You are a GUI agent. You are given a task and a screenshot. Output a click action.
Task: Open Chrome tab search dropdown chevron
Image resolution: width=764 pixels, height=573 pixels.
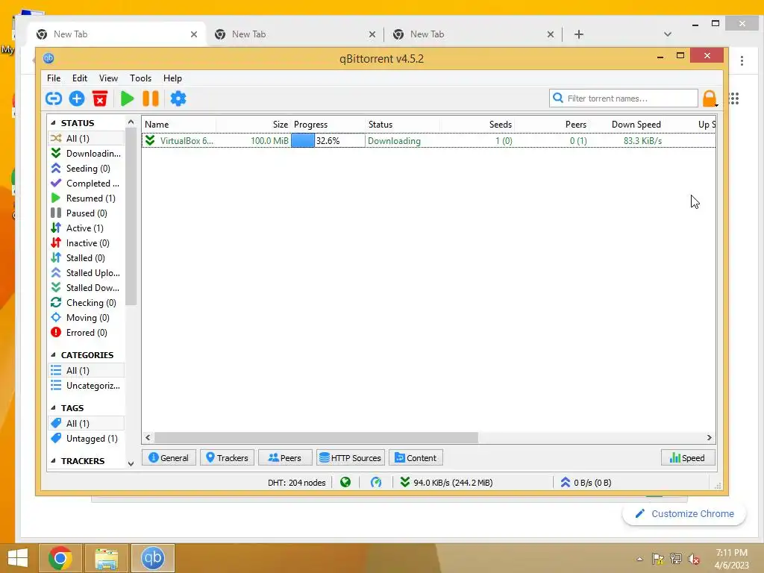tap(668, 34)
